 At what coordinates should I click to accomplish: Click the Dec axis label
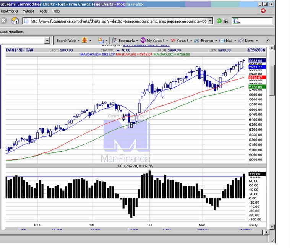[37, 225]
